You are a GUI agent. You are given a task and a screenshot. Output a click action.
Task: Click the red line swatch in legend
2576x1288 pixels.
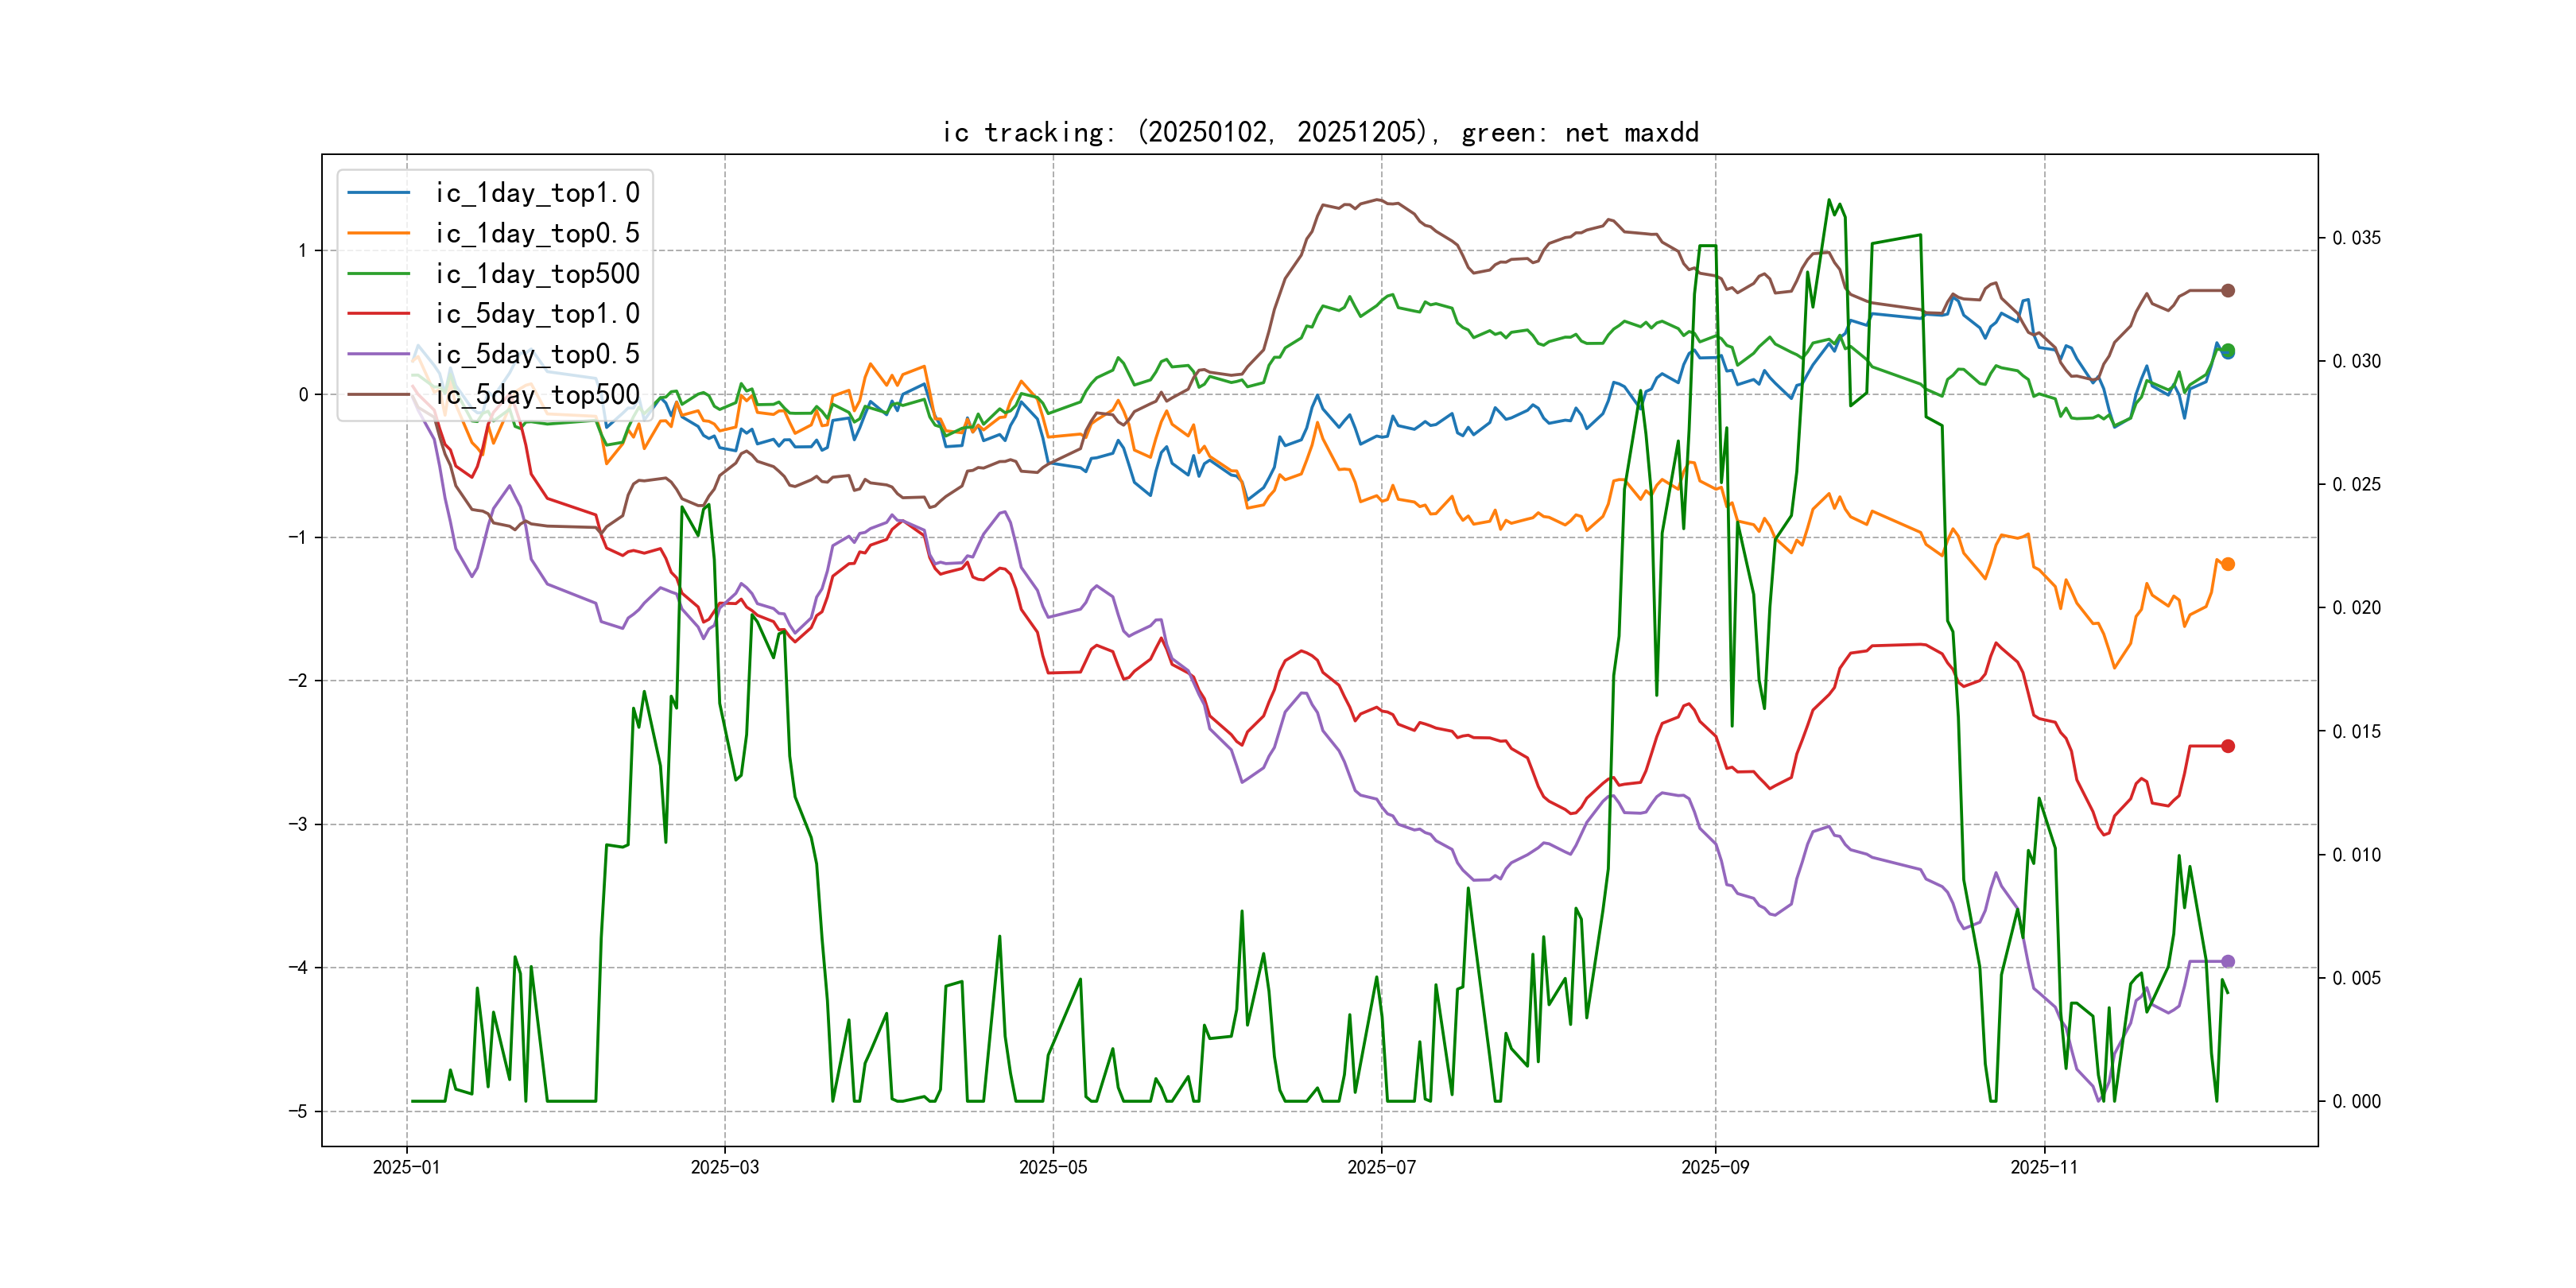pos(378,313)
